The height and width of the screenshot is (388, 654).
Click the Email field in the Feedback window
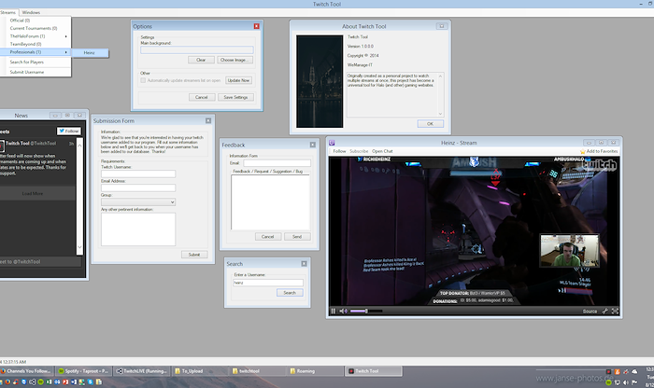pos(277,163)
